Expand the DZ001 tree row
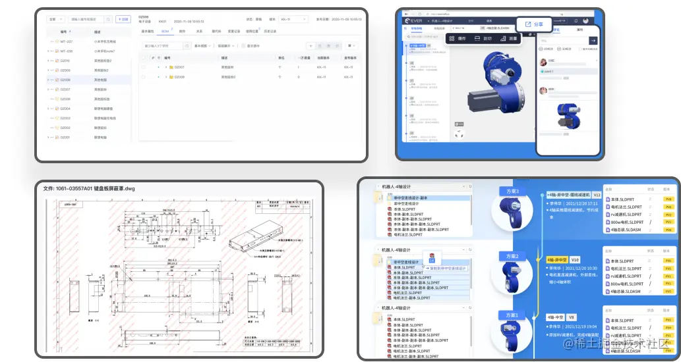This screenshot has height=362, width=681. pos(48,137)
